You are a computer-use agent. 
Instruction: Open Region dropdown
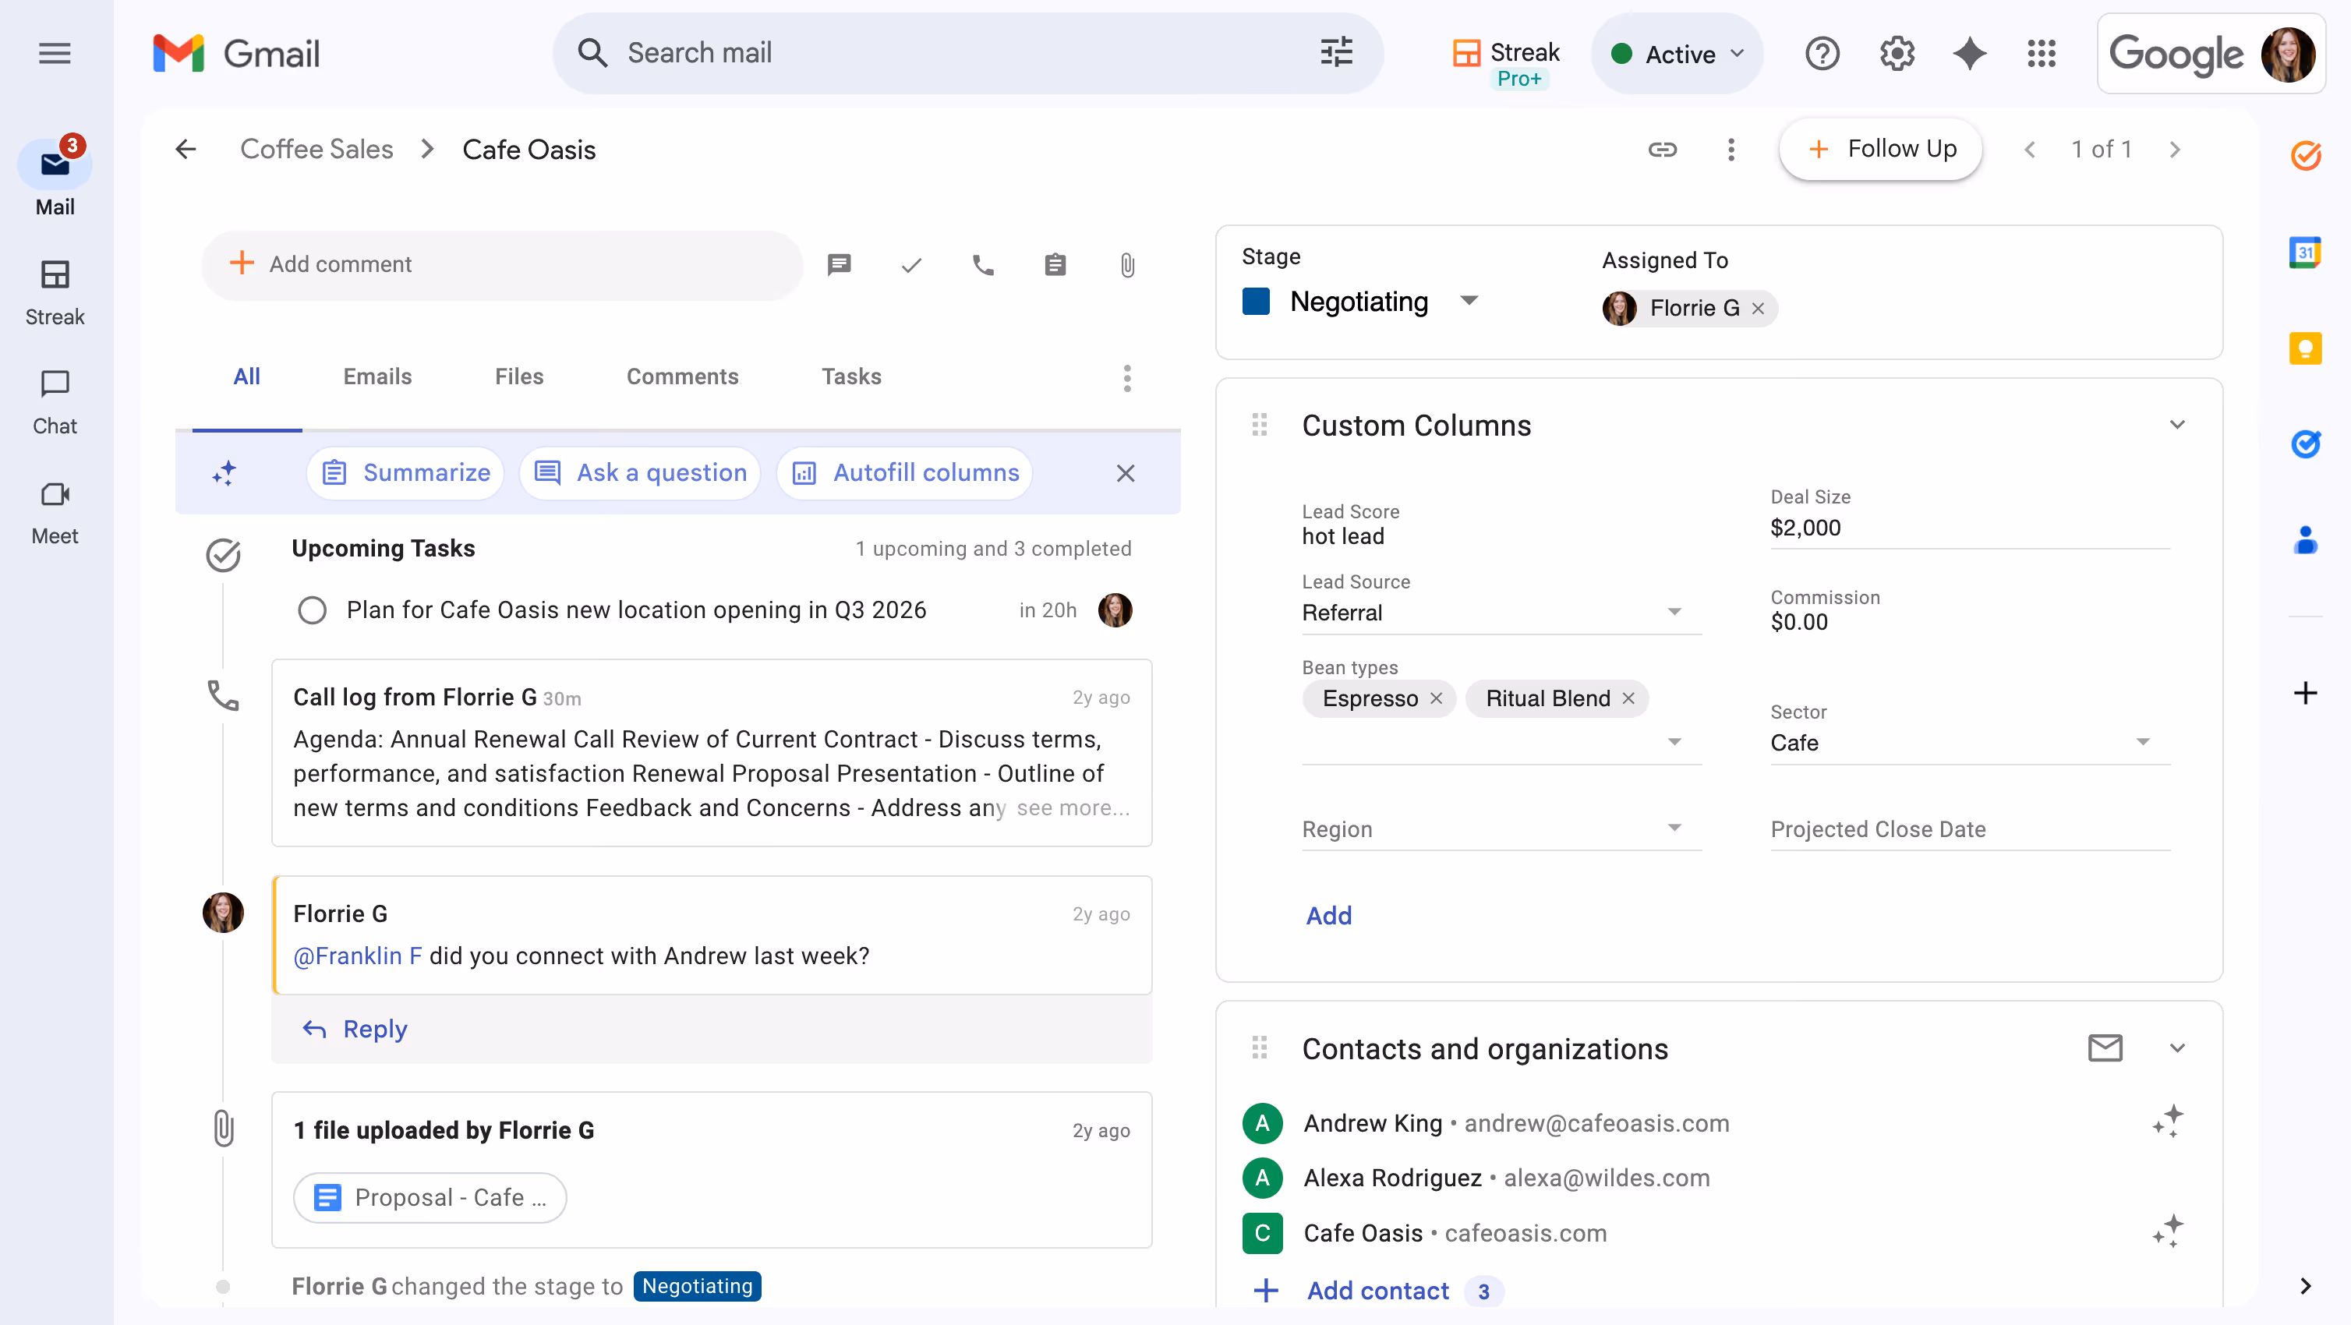[1501, 829]
